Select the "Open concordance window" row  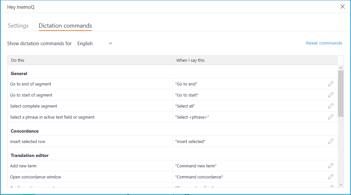[x=35, y=177]
